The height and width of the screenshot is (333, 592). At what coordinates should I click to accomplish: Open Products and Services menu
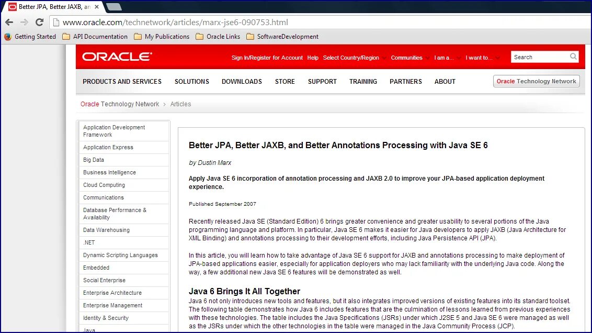click(x=122, y=82)
